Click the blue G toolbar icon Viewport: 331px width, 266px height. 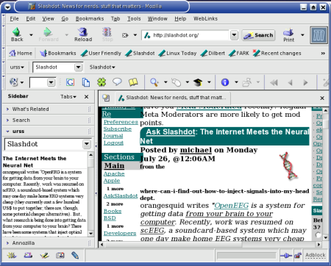point(70,82)
